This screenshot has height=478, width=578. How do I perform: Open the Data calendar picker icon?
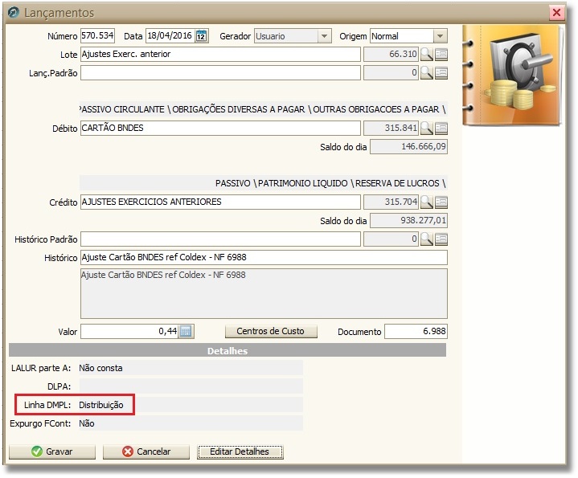pos(201,35)
